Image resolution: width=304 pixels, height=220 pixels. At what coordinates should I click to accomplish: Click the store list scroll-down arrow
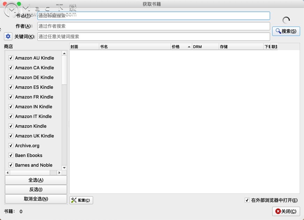click(64, 168)
